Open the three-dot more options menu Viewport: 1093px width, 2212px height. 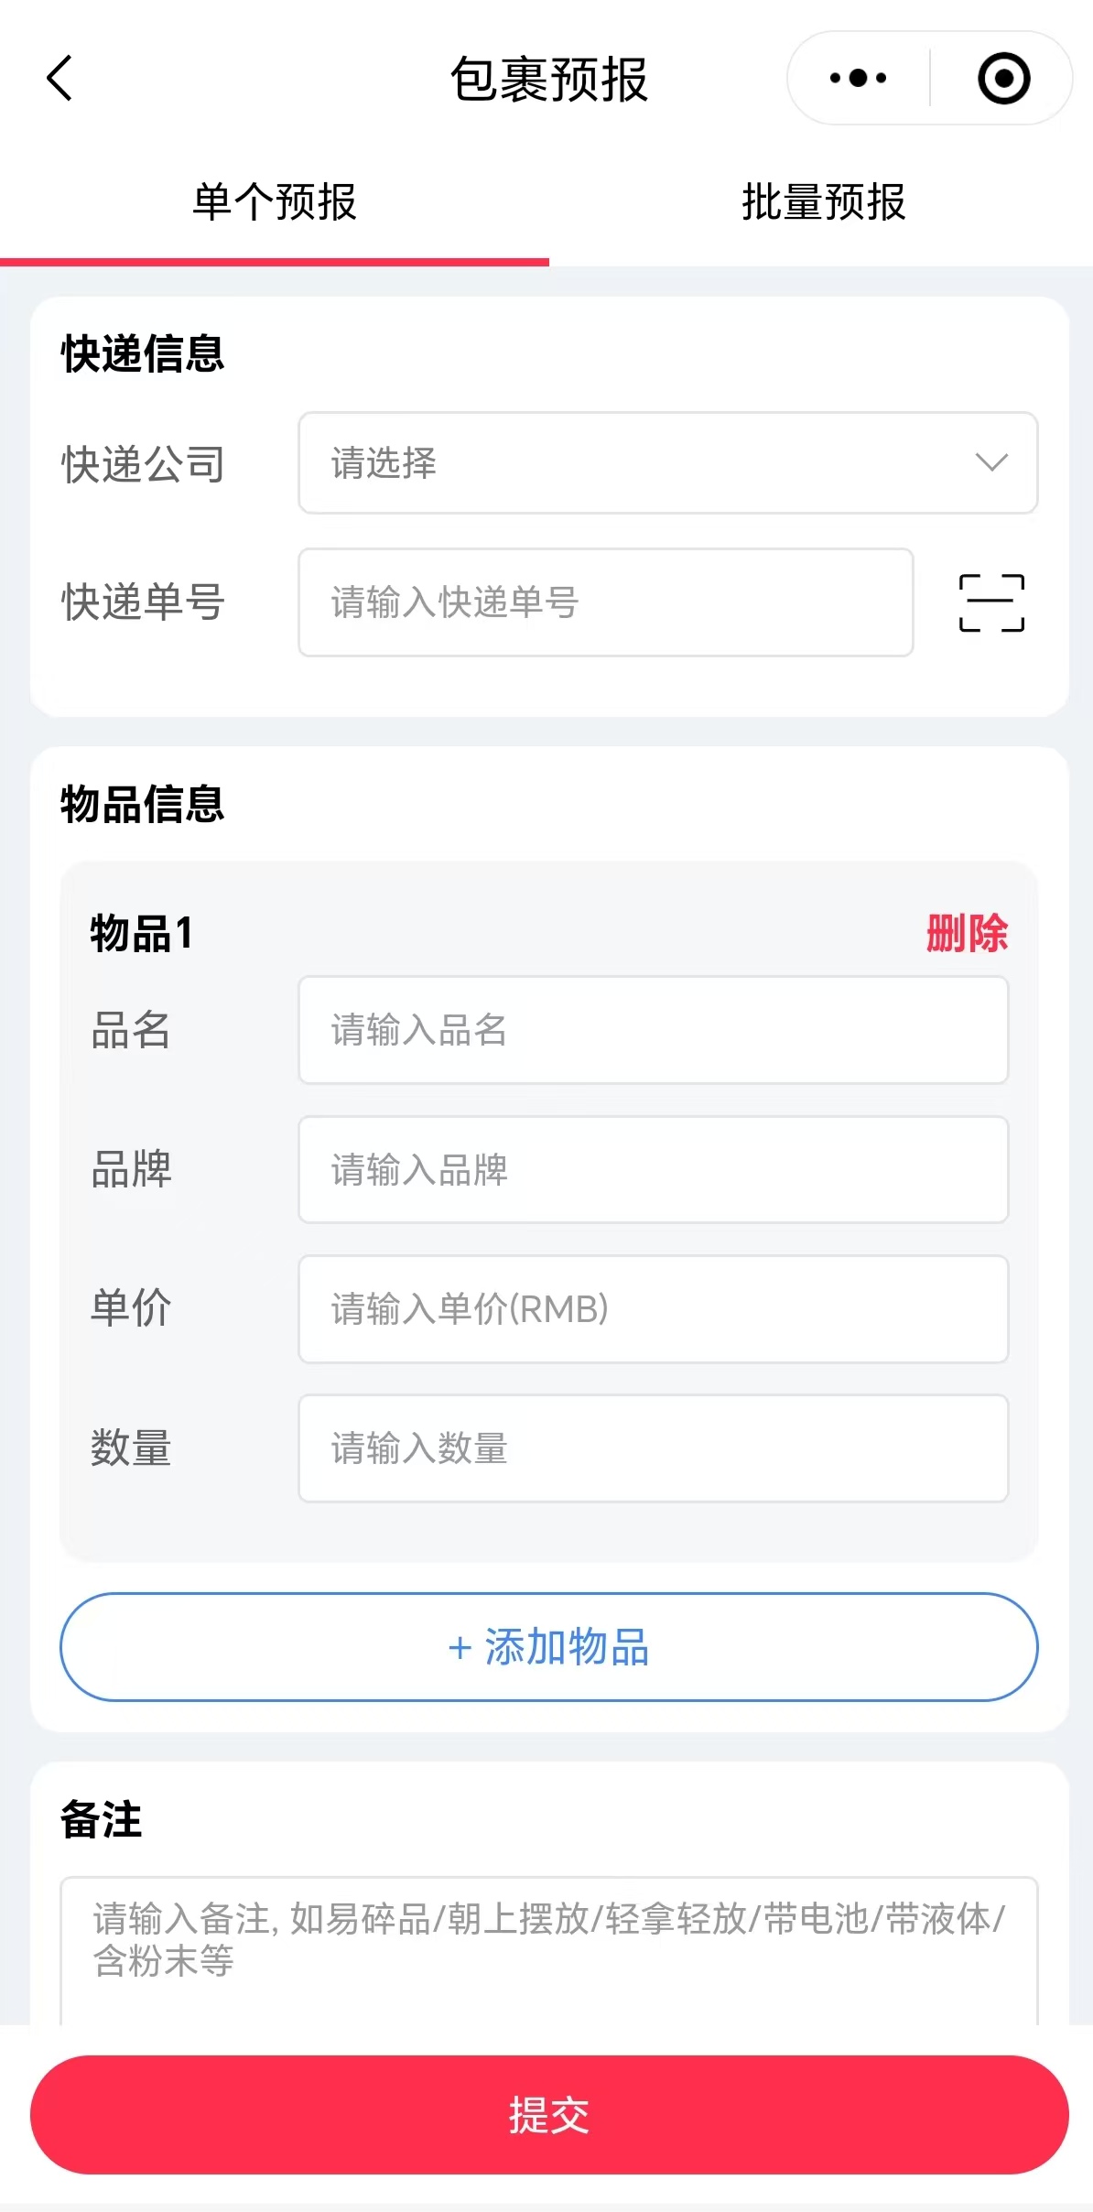[858, 78]
